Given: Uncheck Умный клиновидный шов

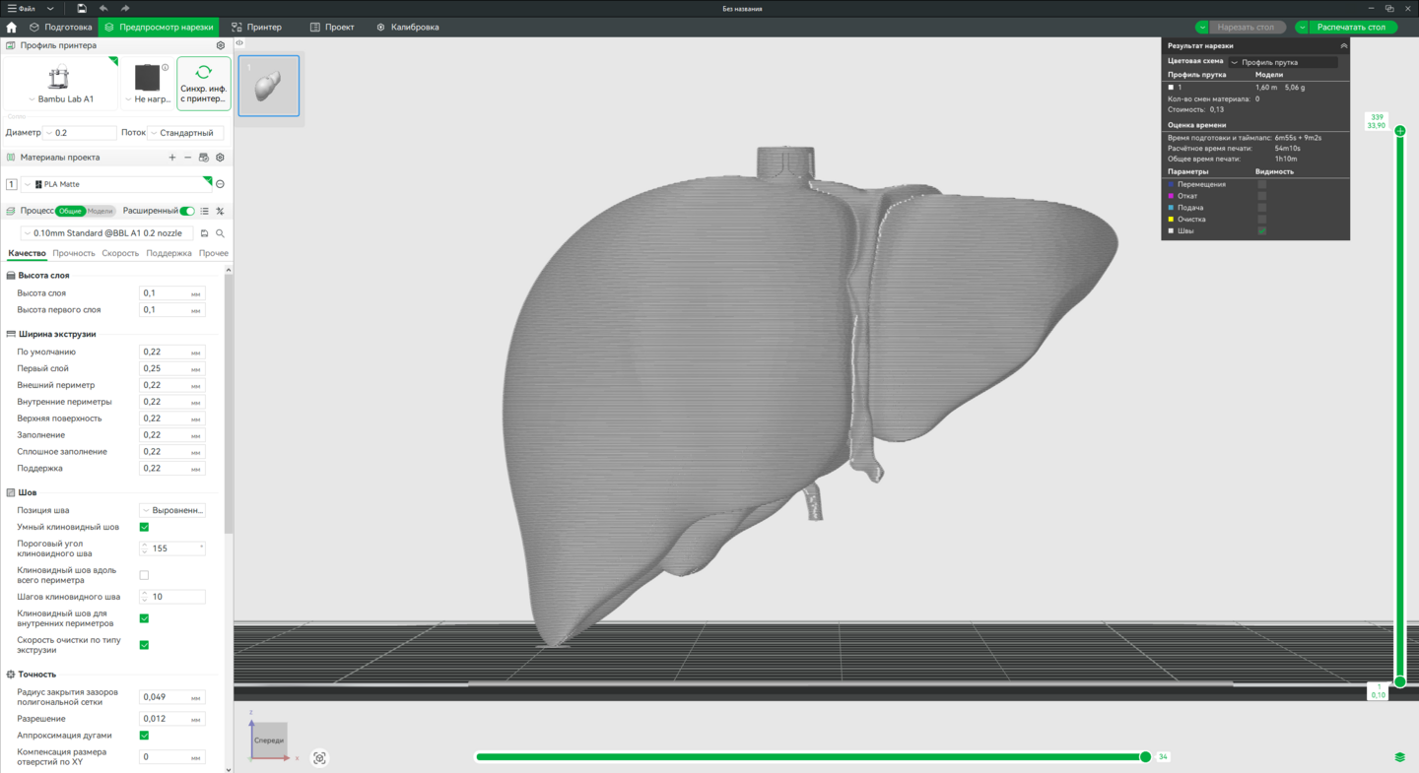Looking at the screenshot, I should click(x=144, y=527).
